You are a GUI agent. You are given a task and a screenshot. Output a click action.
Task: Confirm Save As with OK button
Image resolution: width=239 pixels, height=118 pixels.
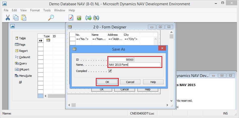pos(107,82)
